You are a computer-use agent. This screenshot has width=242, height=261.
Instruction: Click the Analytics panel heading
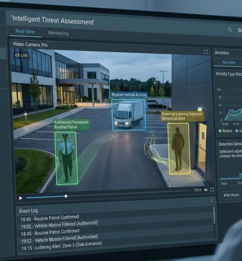[222, 53]
